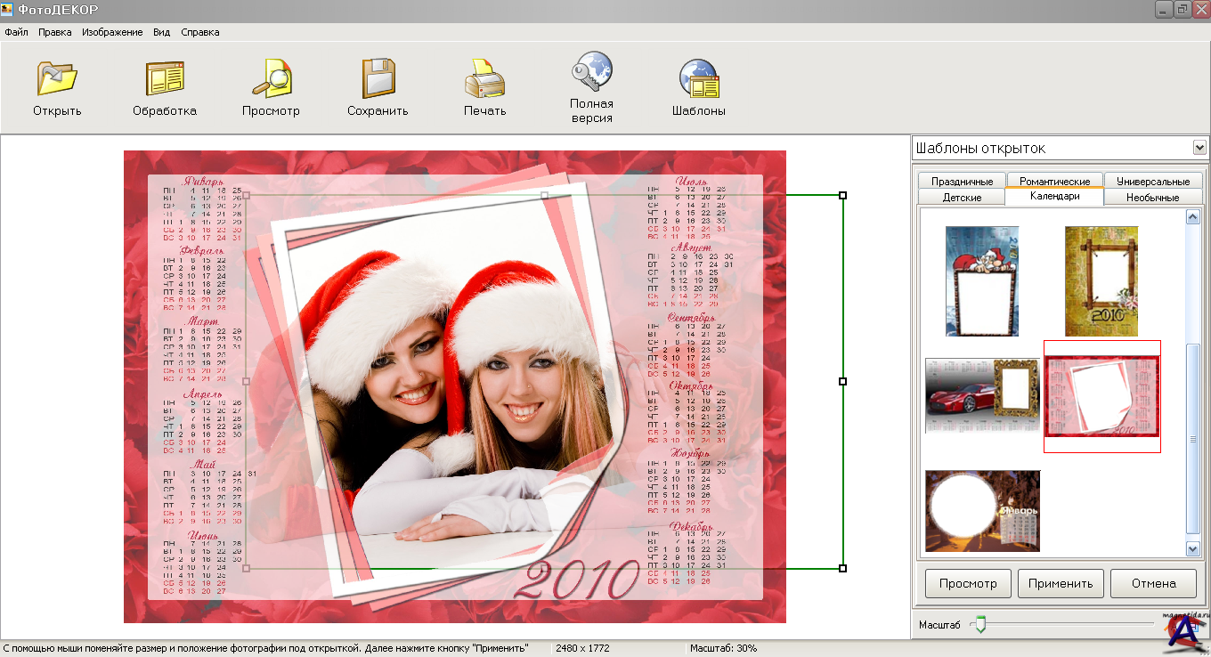1211x657 pixels.
Task: Switch to the Праздничные tab
Action: 962,182
